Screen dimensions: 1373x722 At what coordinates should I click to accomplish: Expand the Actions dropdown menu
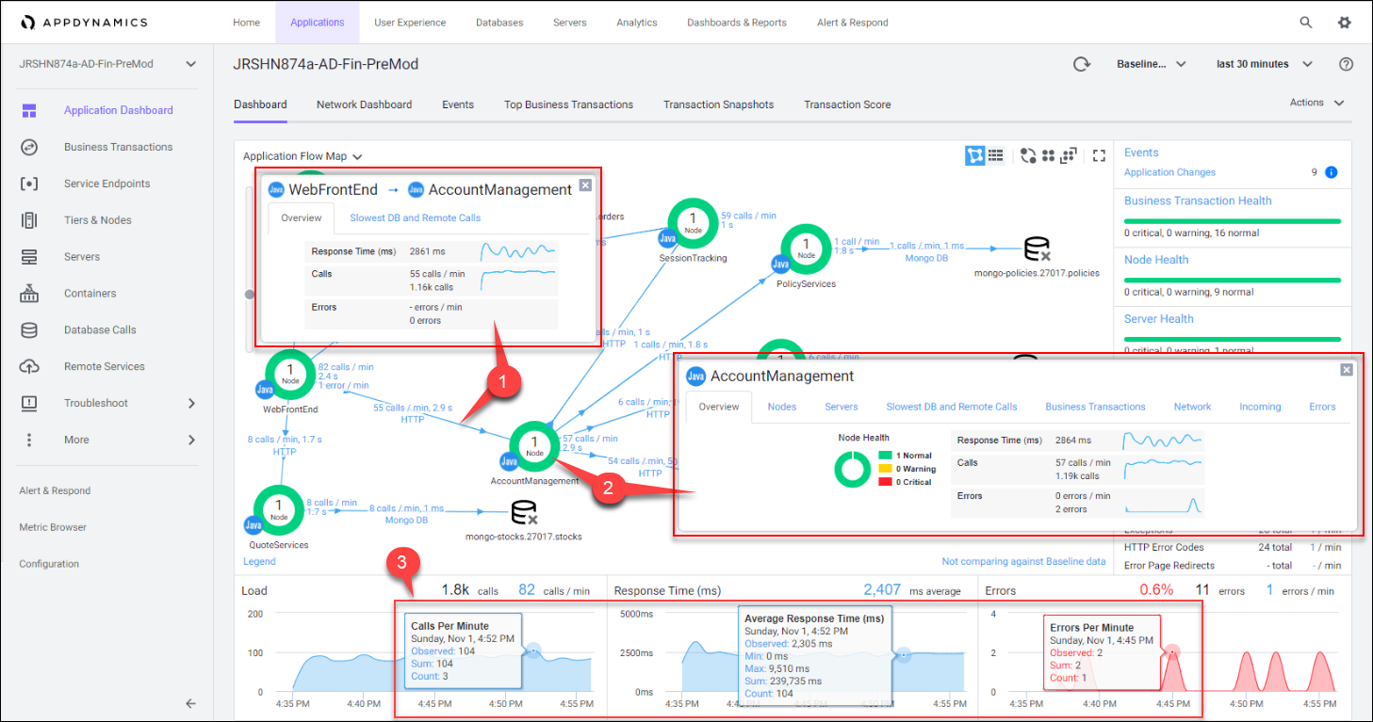click(1316, 103)
